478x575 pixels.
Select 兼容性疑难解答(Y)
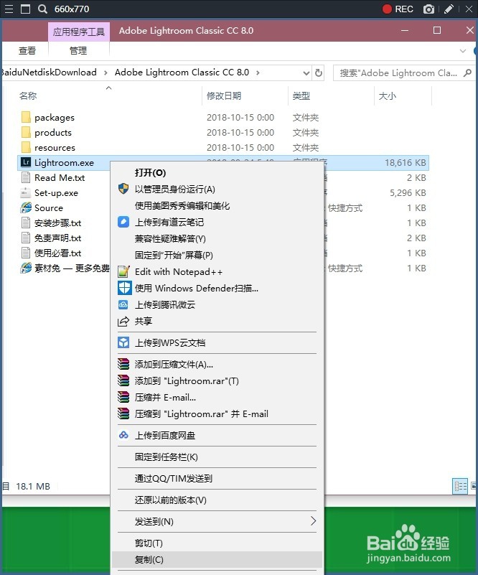pyautogui.click(x=216, y=238)
